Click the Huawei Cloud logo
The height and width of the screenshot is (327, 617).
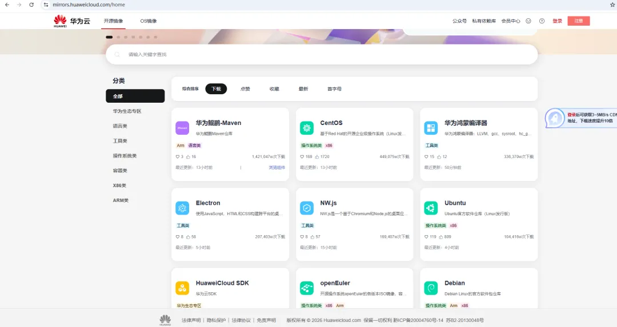[72, 21]
